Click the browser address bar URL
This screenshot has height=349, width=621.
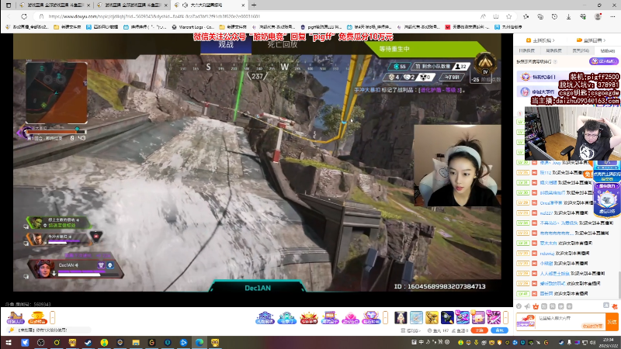pos(154,16)
